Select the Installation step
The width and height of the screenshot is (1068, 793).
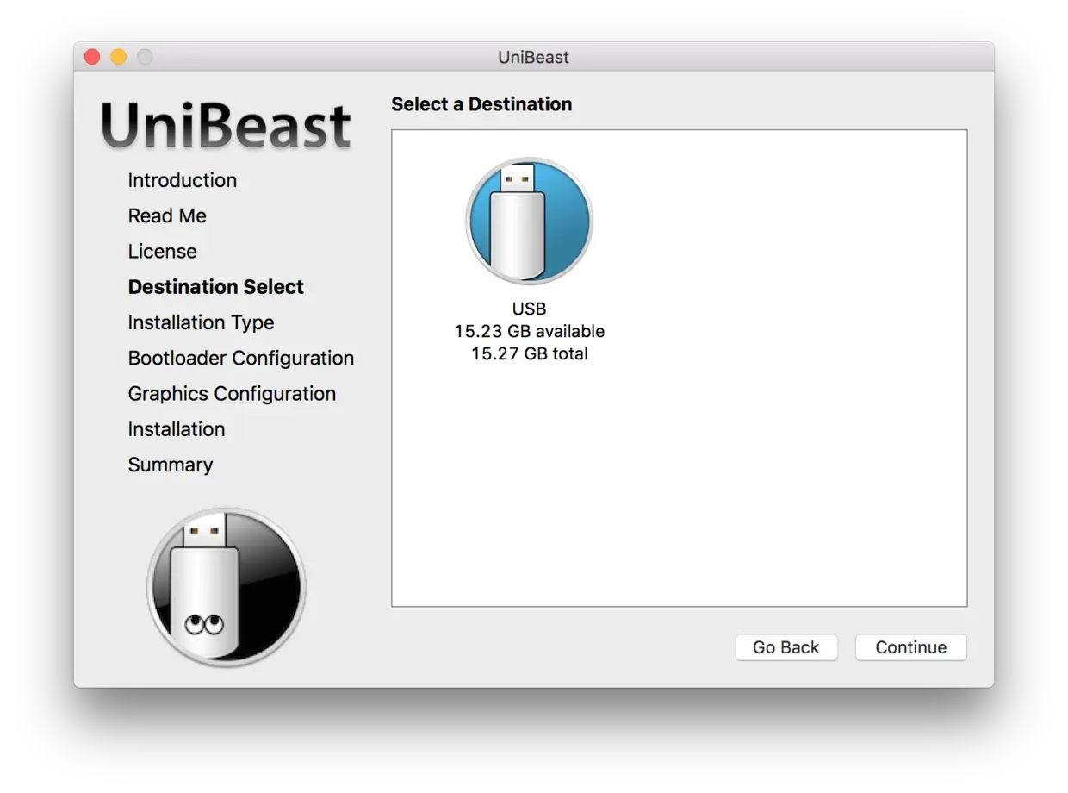click(x=177, y=428)
